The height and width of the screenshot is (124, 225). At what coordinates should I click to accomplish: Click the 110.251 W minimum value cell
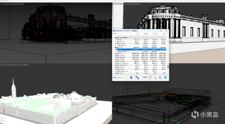[145, 49]
